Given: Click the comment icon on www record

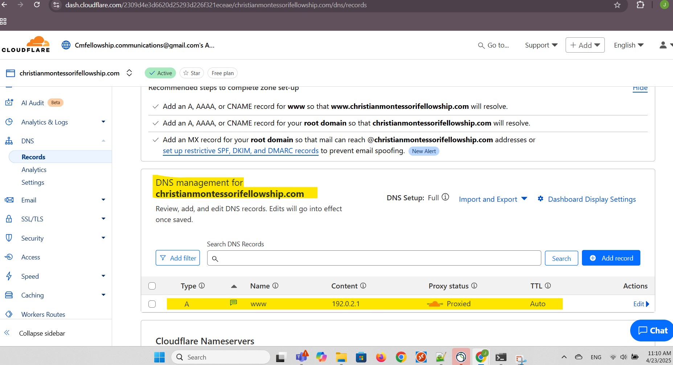Looking at the screenshot, I should tap(234, 303).
